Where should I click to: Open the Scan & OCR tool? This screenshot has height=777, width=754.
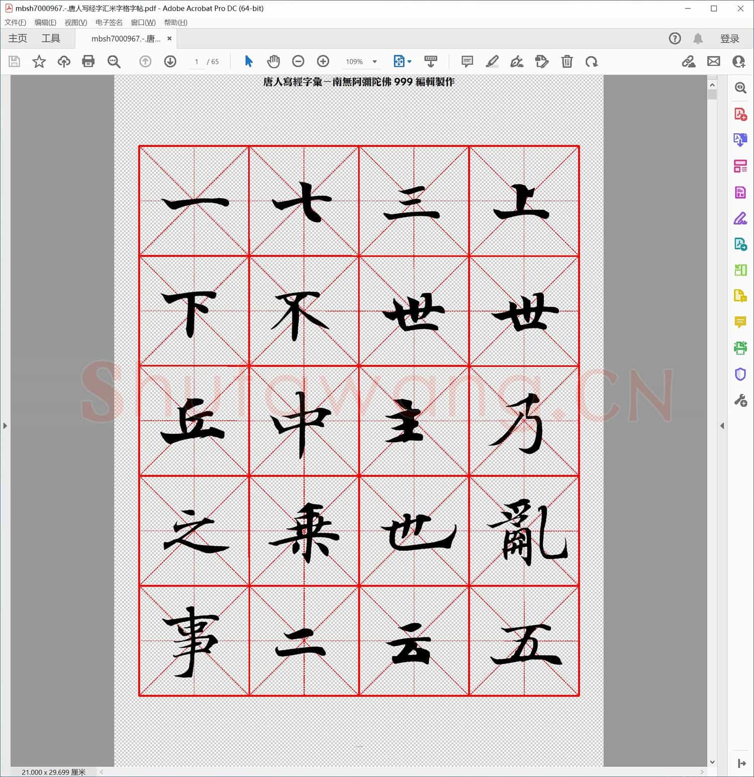(x=740, y=347)
